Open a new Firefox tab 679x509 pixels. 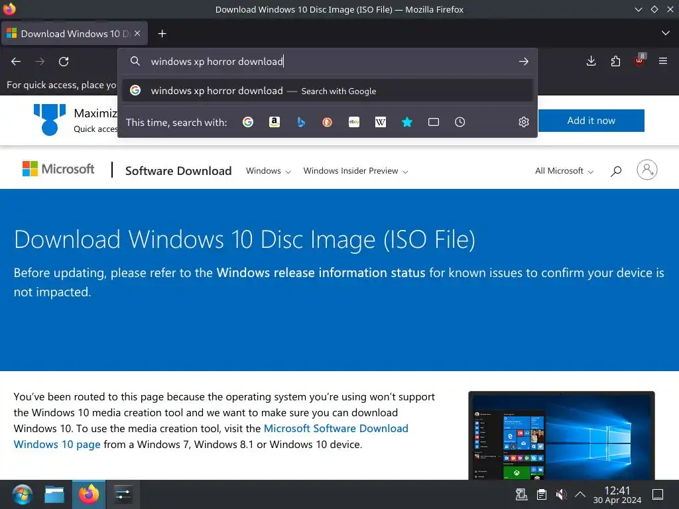click(162, 33)
